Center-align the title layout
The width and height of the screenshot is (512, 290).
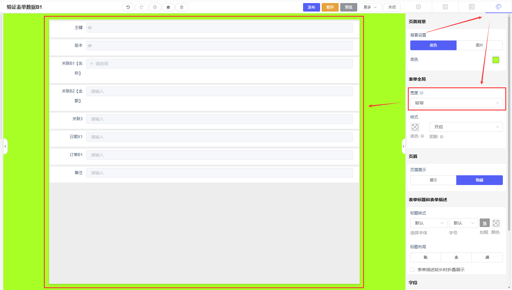[456, 257]
